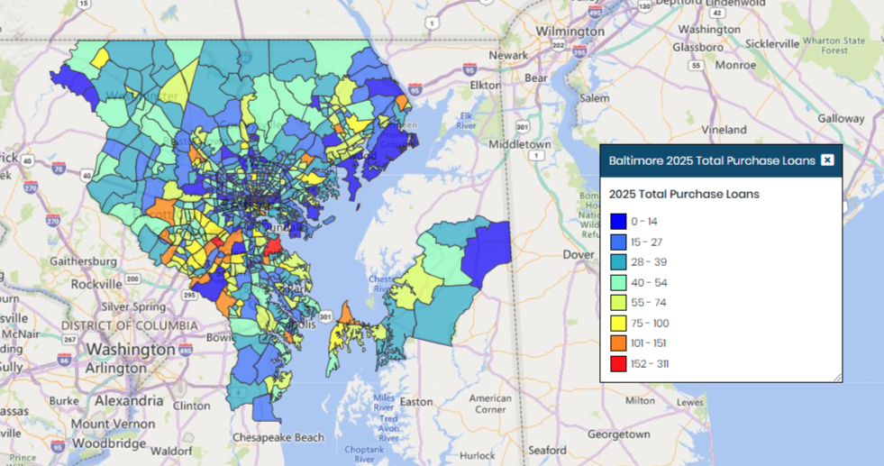
Task: Click the 'Elkton' map label
Action: tap(485, 86)
